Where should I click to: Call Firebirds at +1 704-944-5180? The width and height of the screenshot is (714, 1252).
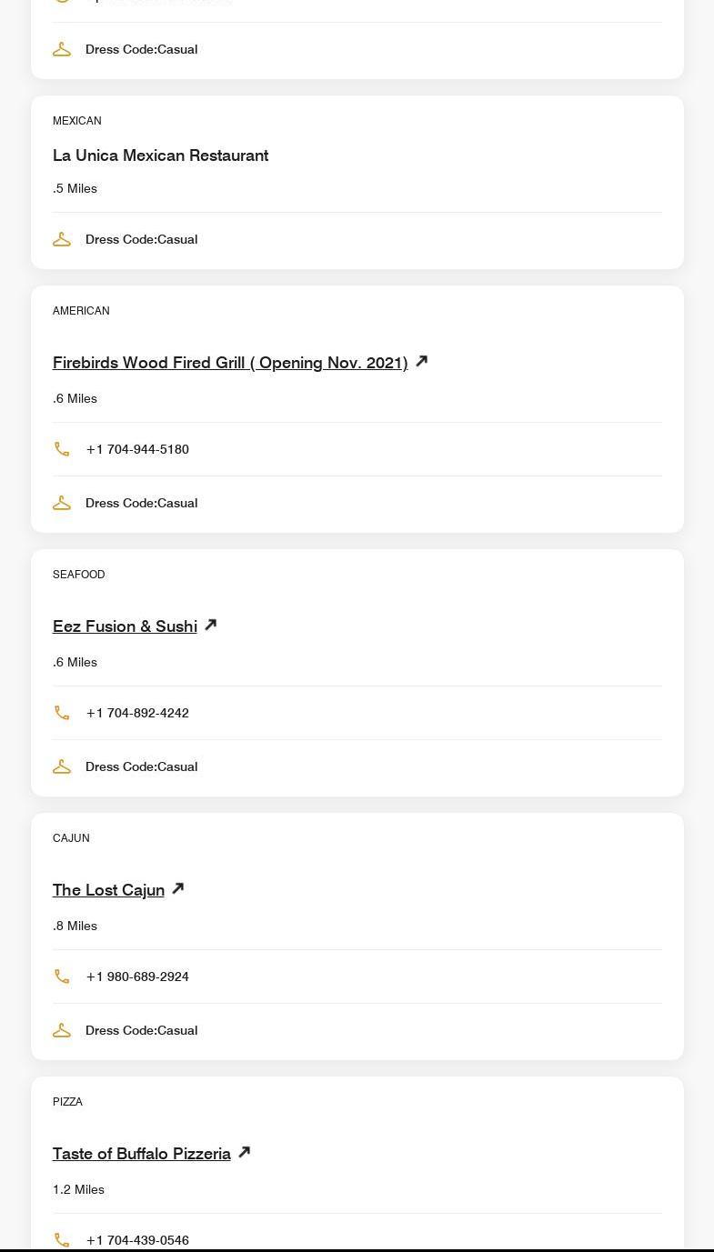[137, 449]
